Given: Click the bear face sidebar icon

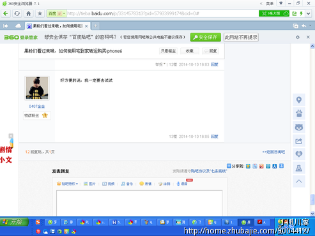Looking at the screenshot, I should pyautogui.click(x=299, y=127).
